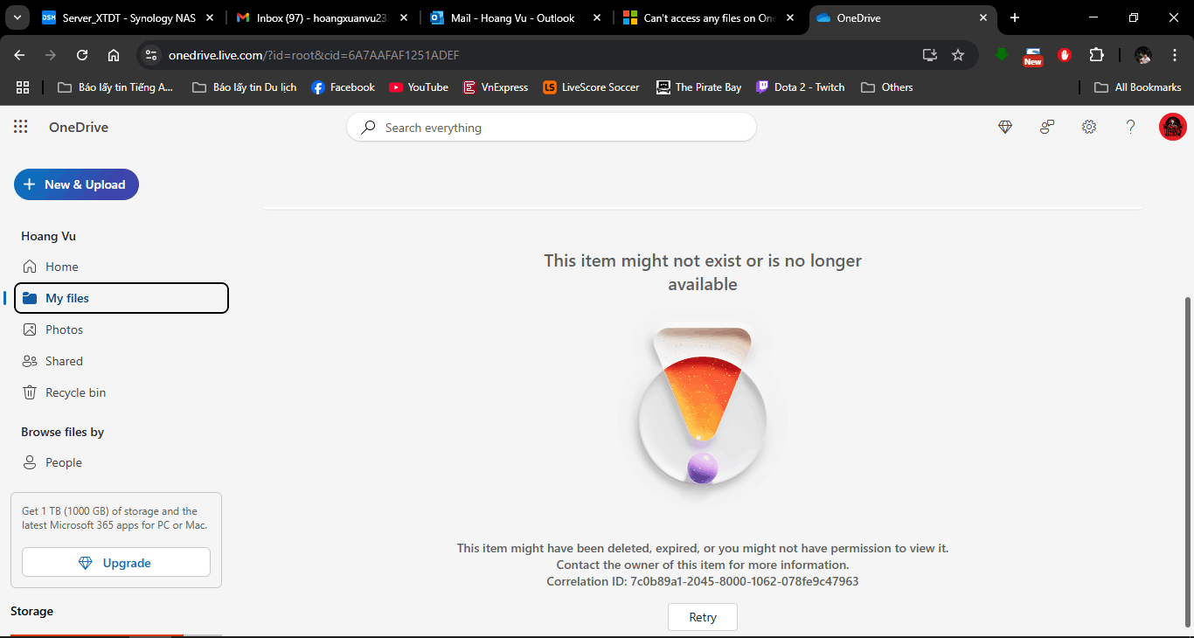
Task: Open Chrome three-dot menu
Action: (x=1175, y=55)
